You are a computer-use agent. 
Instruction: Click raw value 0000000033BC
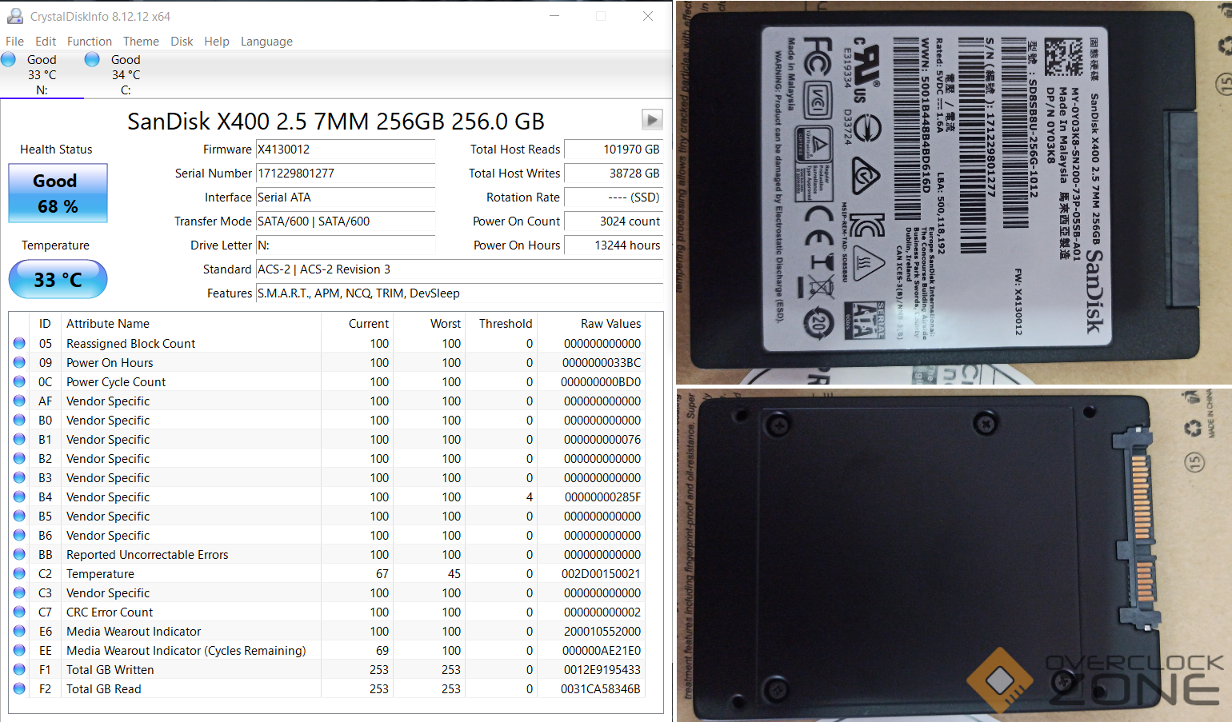coord(602,363)
